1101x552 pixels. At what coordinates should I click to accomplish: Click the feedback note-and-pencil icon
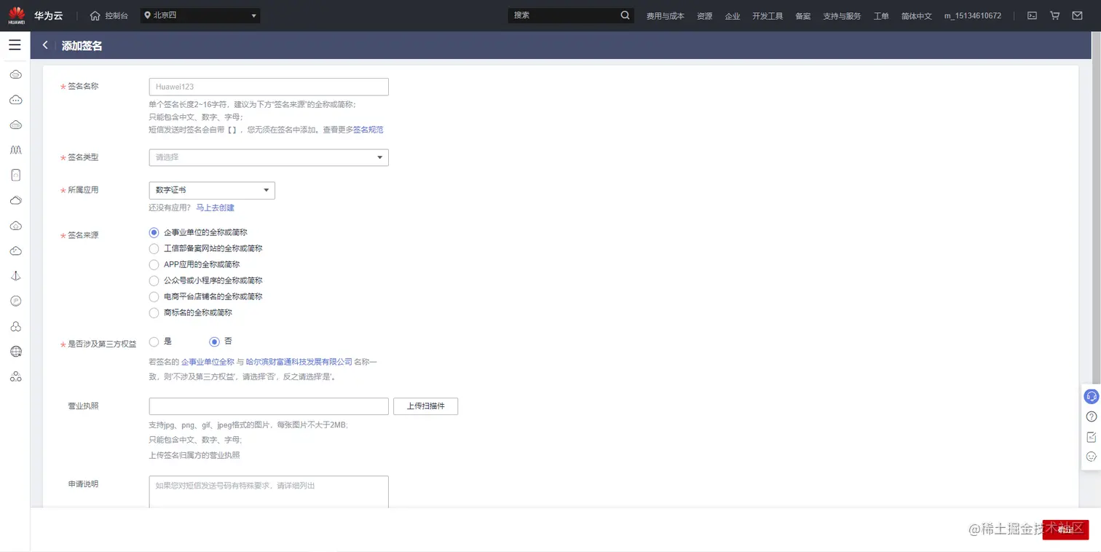click(1091, 437)
